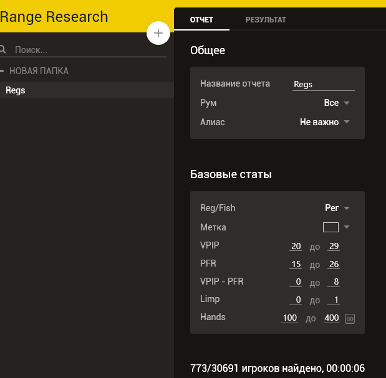Click the Hands minimum value field

click(289, 318)
